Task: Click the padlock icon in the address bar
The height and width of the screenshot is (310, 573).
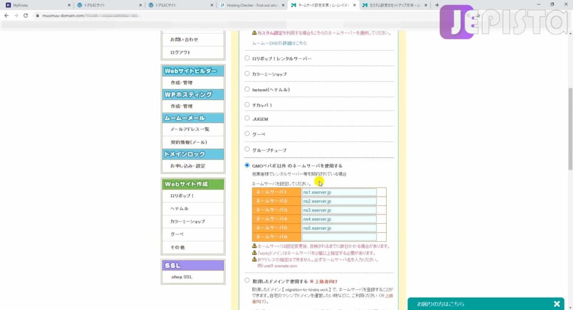Action: tap(37, 15)
